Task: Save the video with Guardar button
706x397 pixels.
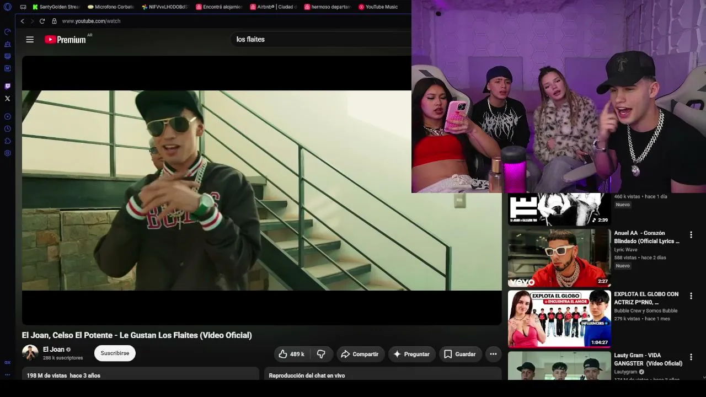Action: click(461, 354)
